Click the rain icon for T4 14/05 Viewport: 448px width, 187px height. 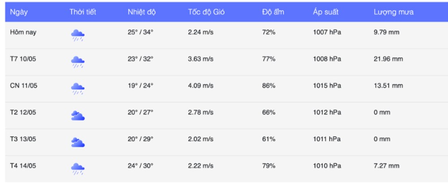point(78,169)
